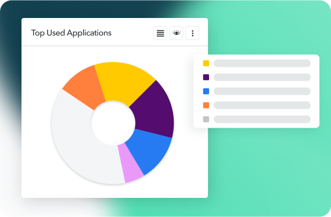Click the dark purple legend swatch
The height and width of the screenshot is (217, 331).
coord(206,77)
